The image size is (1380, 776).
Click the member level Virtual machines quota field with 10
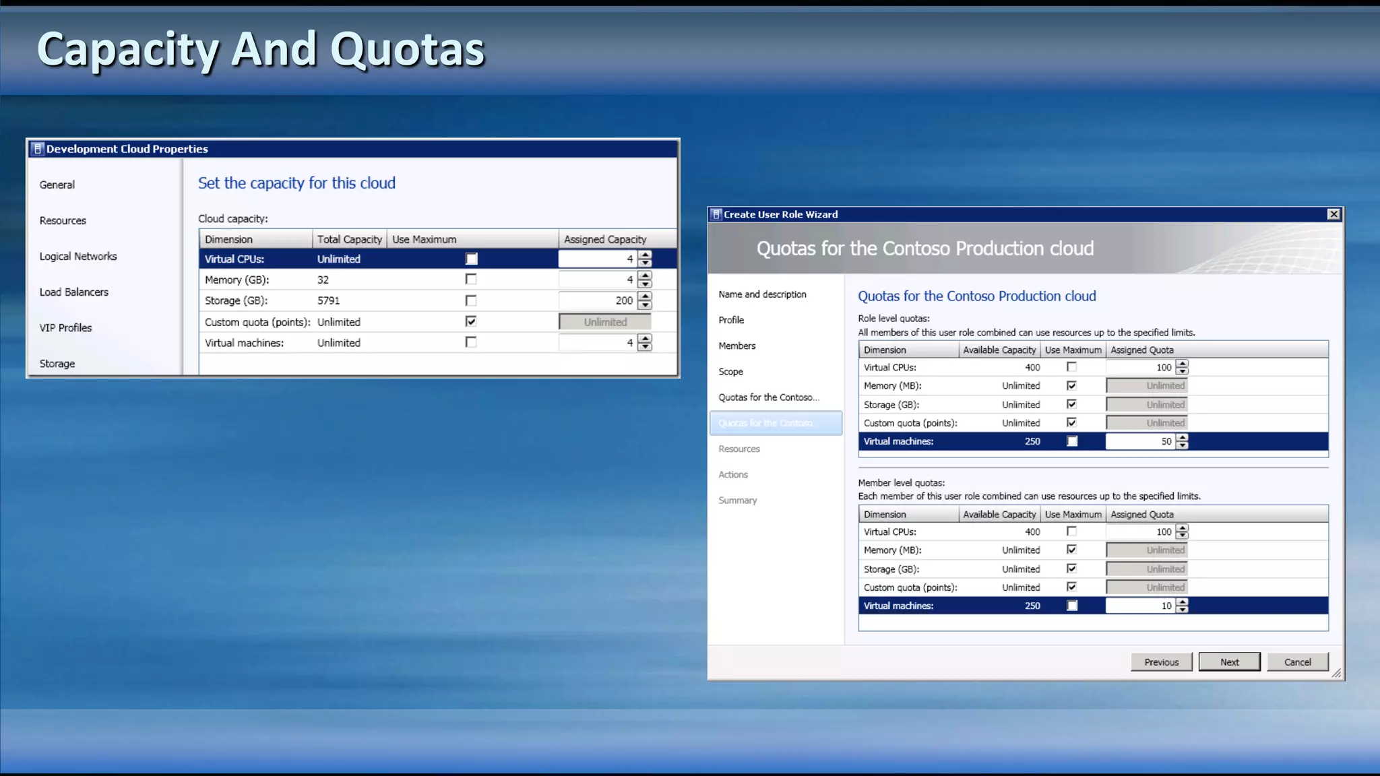point(1140,606)
